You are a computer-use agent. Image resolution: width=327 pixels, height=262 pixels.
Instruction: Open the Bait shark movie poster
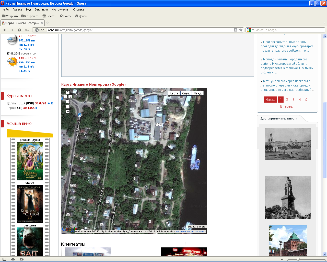click(30, 242)
